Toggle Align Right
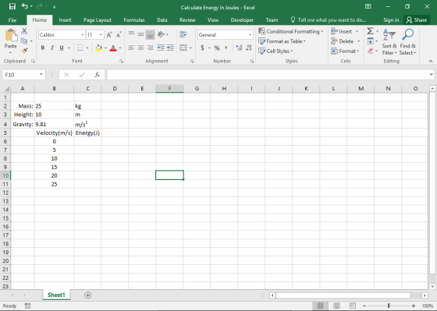Viewport: 437px width, 311px height. point(150,48)
